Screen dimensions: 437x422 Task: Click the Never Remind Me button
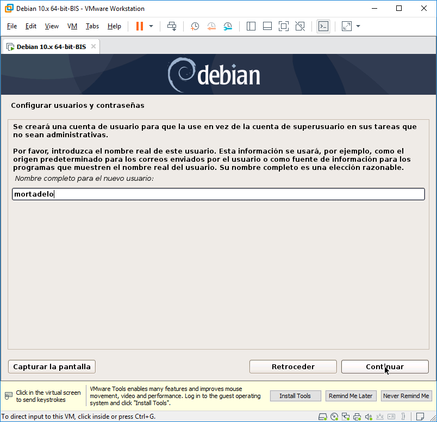tap(407, 396)
